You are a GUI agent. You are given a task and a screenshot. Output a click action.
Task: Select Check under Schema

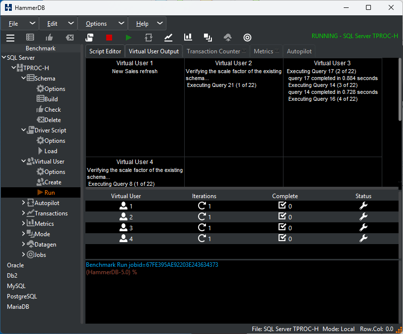click(x=48, y=110)
